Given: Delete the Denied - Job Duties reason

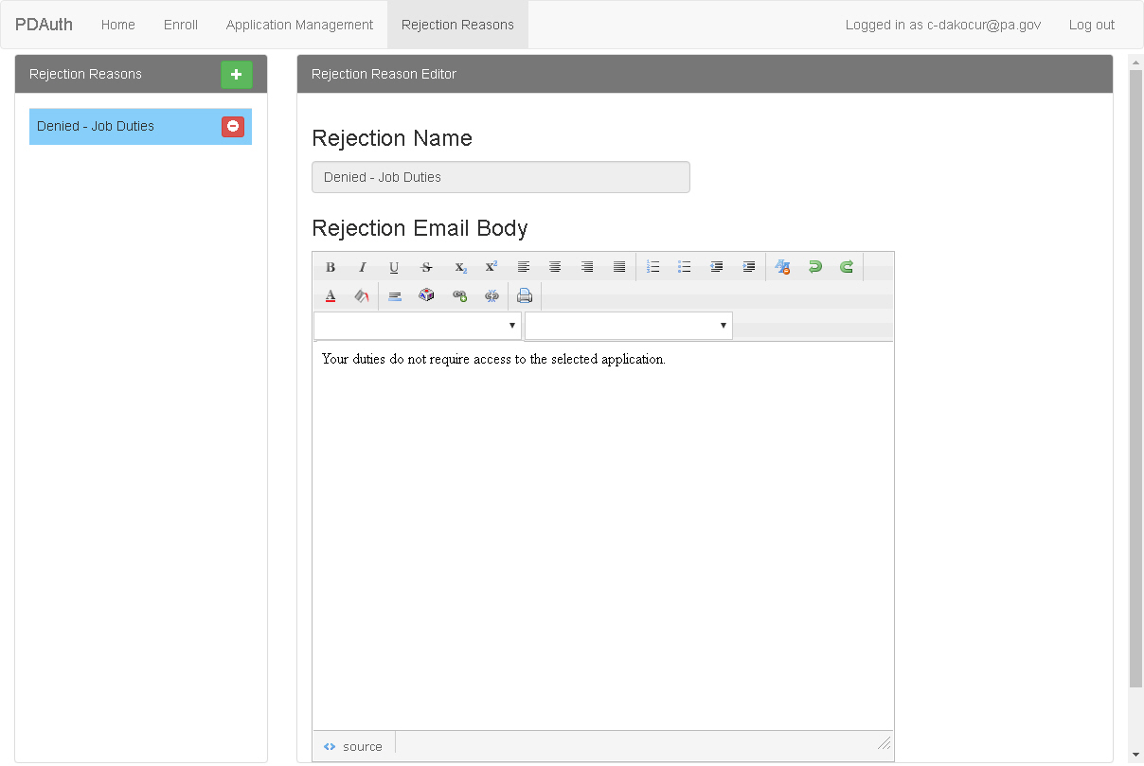Looking at the screenshot, I should (233, 126).
